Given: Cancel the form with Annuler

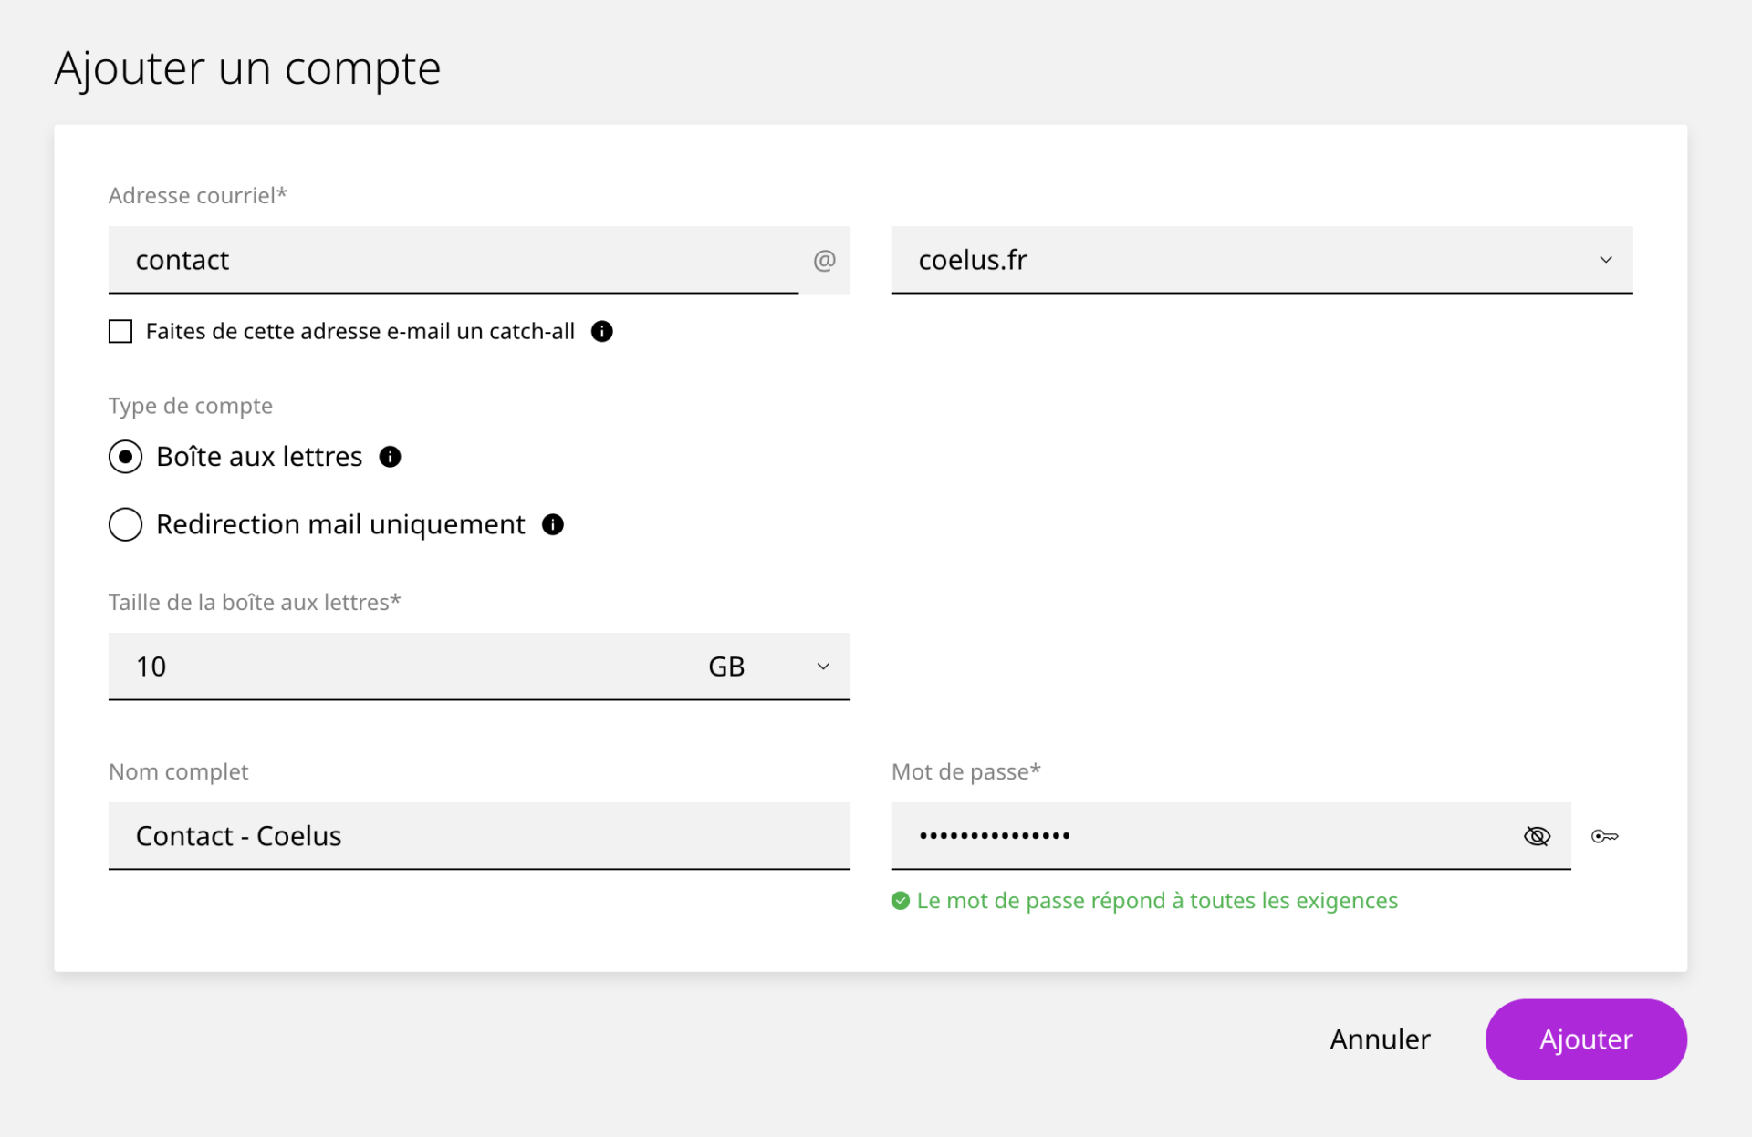Looking at the screenshot, I should (x=1380, y=1039).
